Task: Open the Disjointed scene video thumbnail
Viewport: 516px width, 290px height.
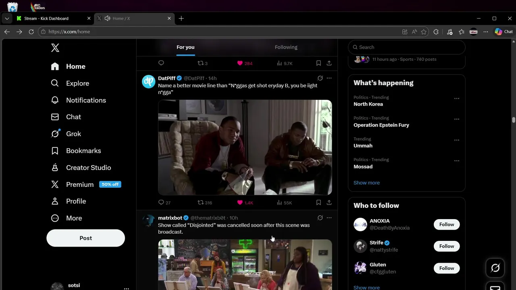Action: pyautogui.click(x=245, y=265)
